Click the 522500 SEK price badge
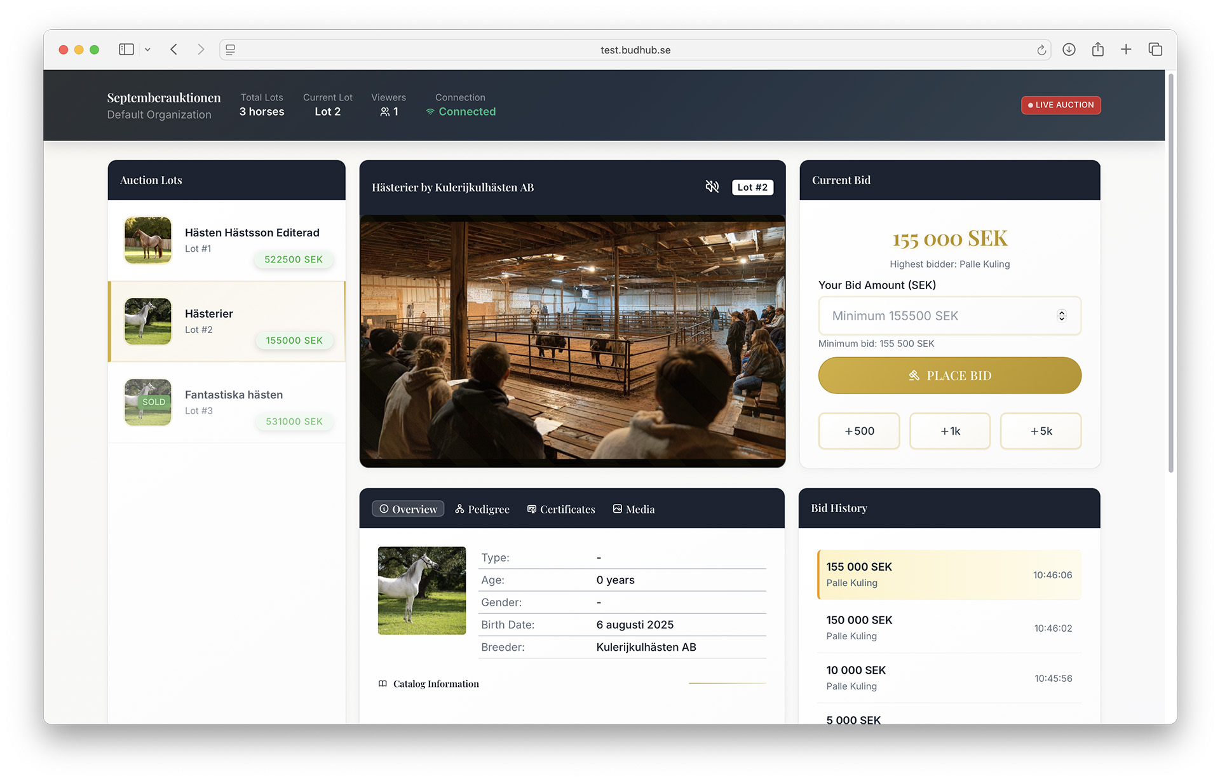The width and height of the screenshot is (1220, 781). click(294, 259)
